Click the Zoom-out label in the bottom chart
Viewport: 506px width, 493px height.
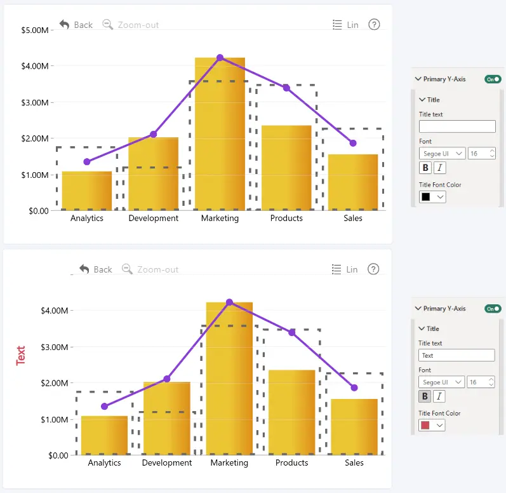158,269
